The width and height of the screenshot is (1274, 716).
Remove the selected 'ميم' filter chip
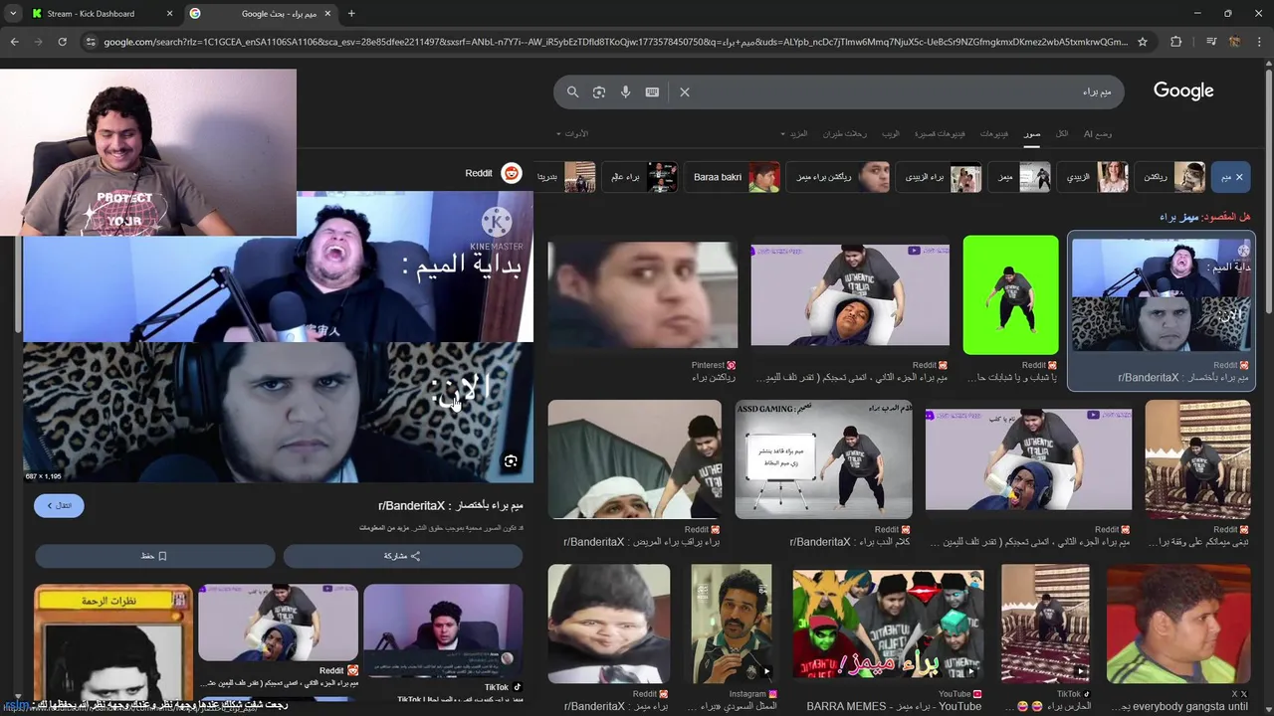(1233, 177)
